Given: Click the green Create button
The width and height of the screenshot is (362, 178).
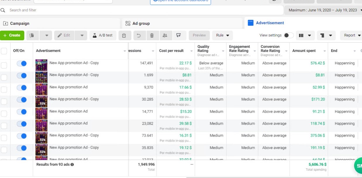Looking at the screenshot, I should tap(12, 35).
